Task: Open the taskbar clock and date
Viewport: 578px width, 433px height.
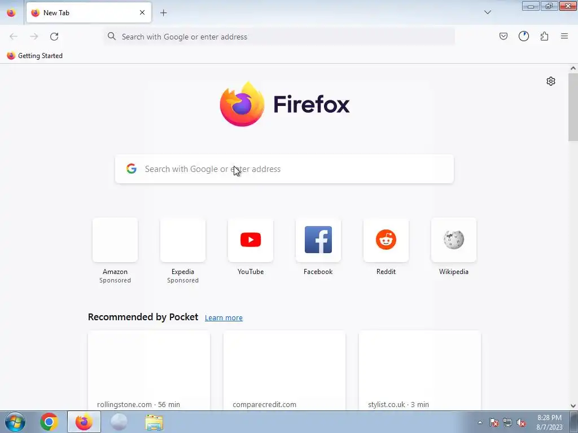Action: tap(550, 422)
